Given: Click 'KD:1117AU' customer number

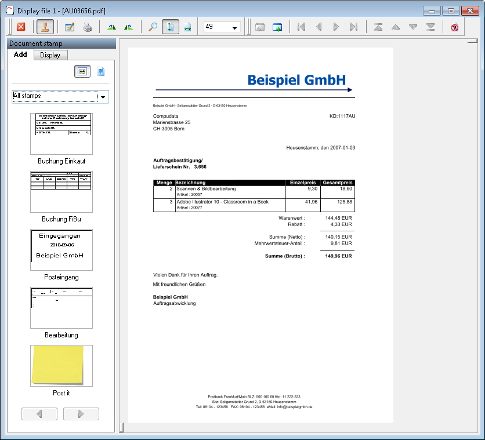Looking at the screenshot, I should pos(342,116).
